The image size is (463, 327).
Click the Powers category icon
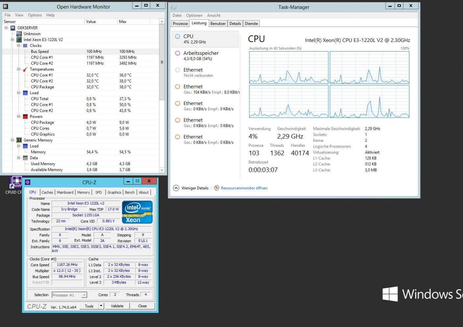(x=25, y=117)
